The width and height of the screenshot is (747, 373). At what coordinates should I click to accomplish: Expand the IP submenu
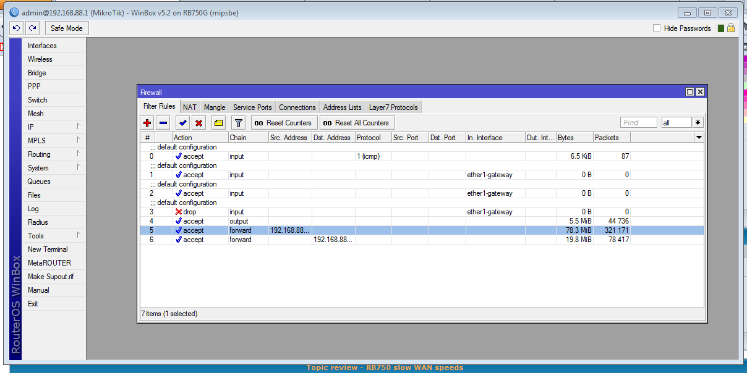point(54,127)
